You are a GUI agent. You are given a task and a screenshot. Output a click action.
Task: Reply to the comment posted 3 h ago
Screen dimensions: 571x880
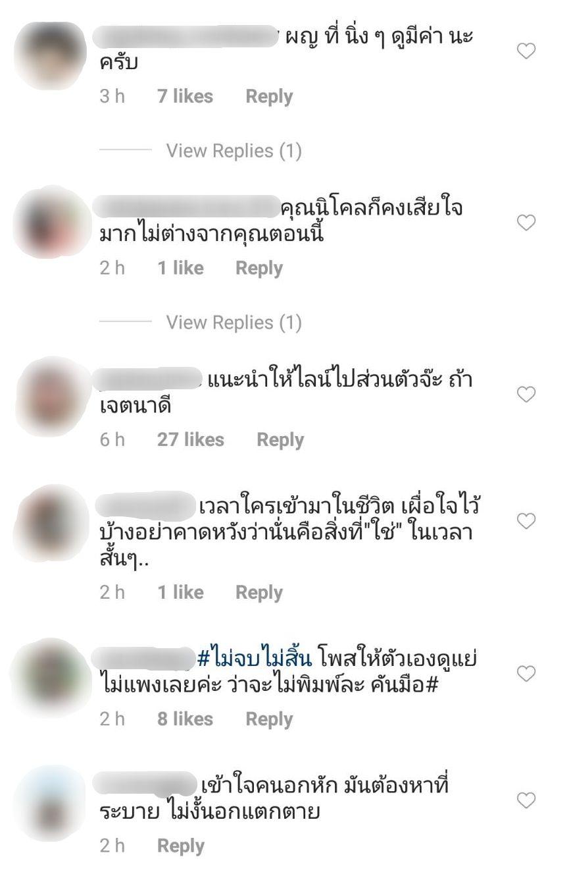[x=269, y=97]
